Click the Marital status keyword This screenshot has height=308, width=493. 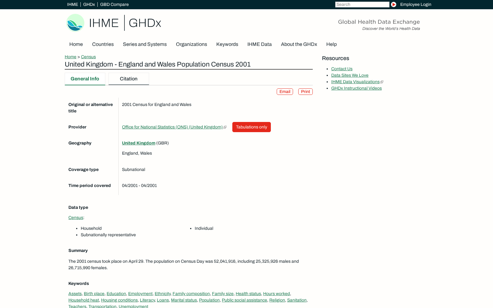click(184, 300)
